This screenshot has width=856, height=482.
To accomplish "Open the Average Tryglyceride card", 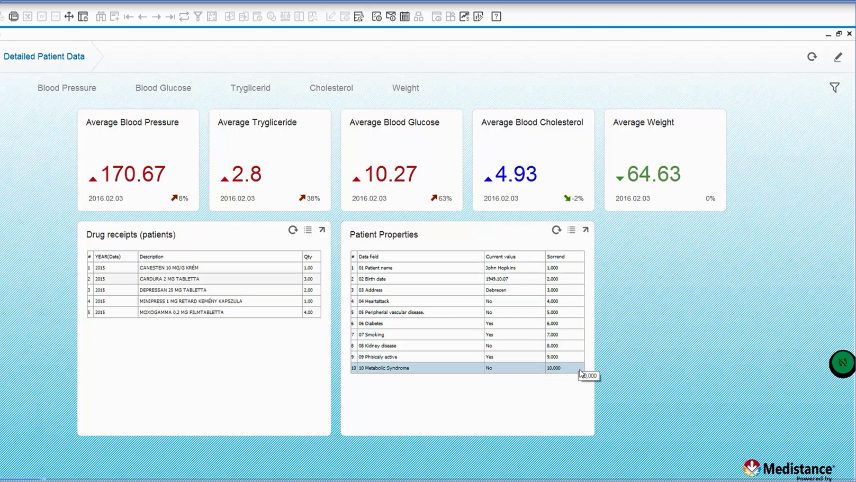I will pyautogui.click(x=270, y=160).
